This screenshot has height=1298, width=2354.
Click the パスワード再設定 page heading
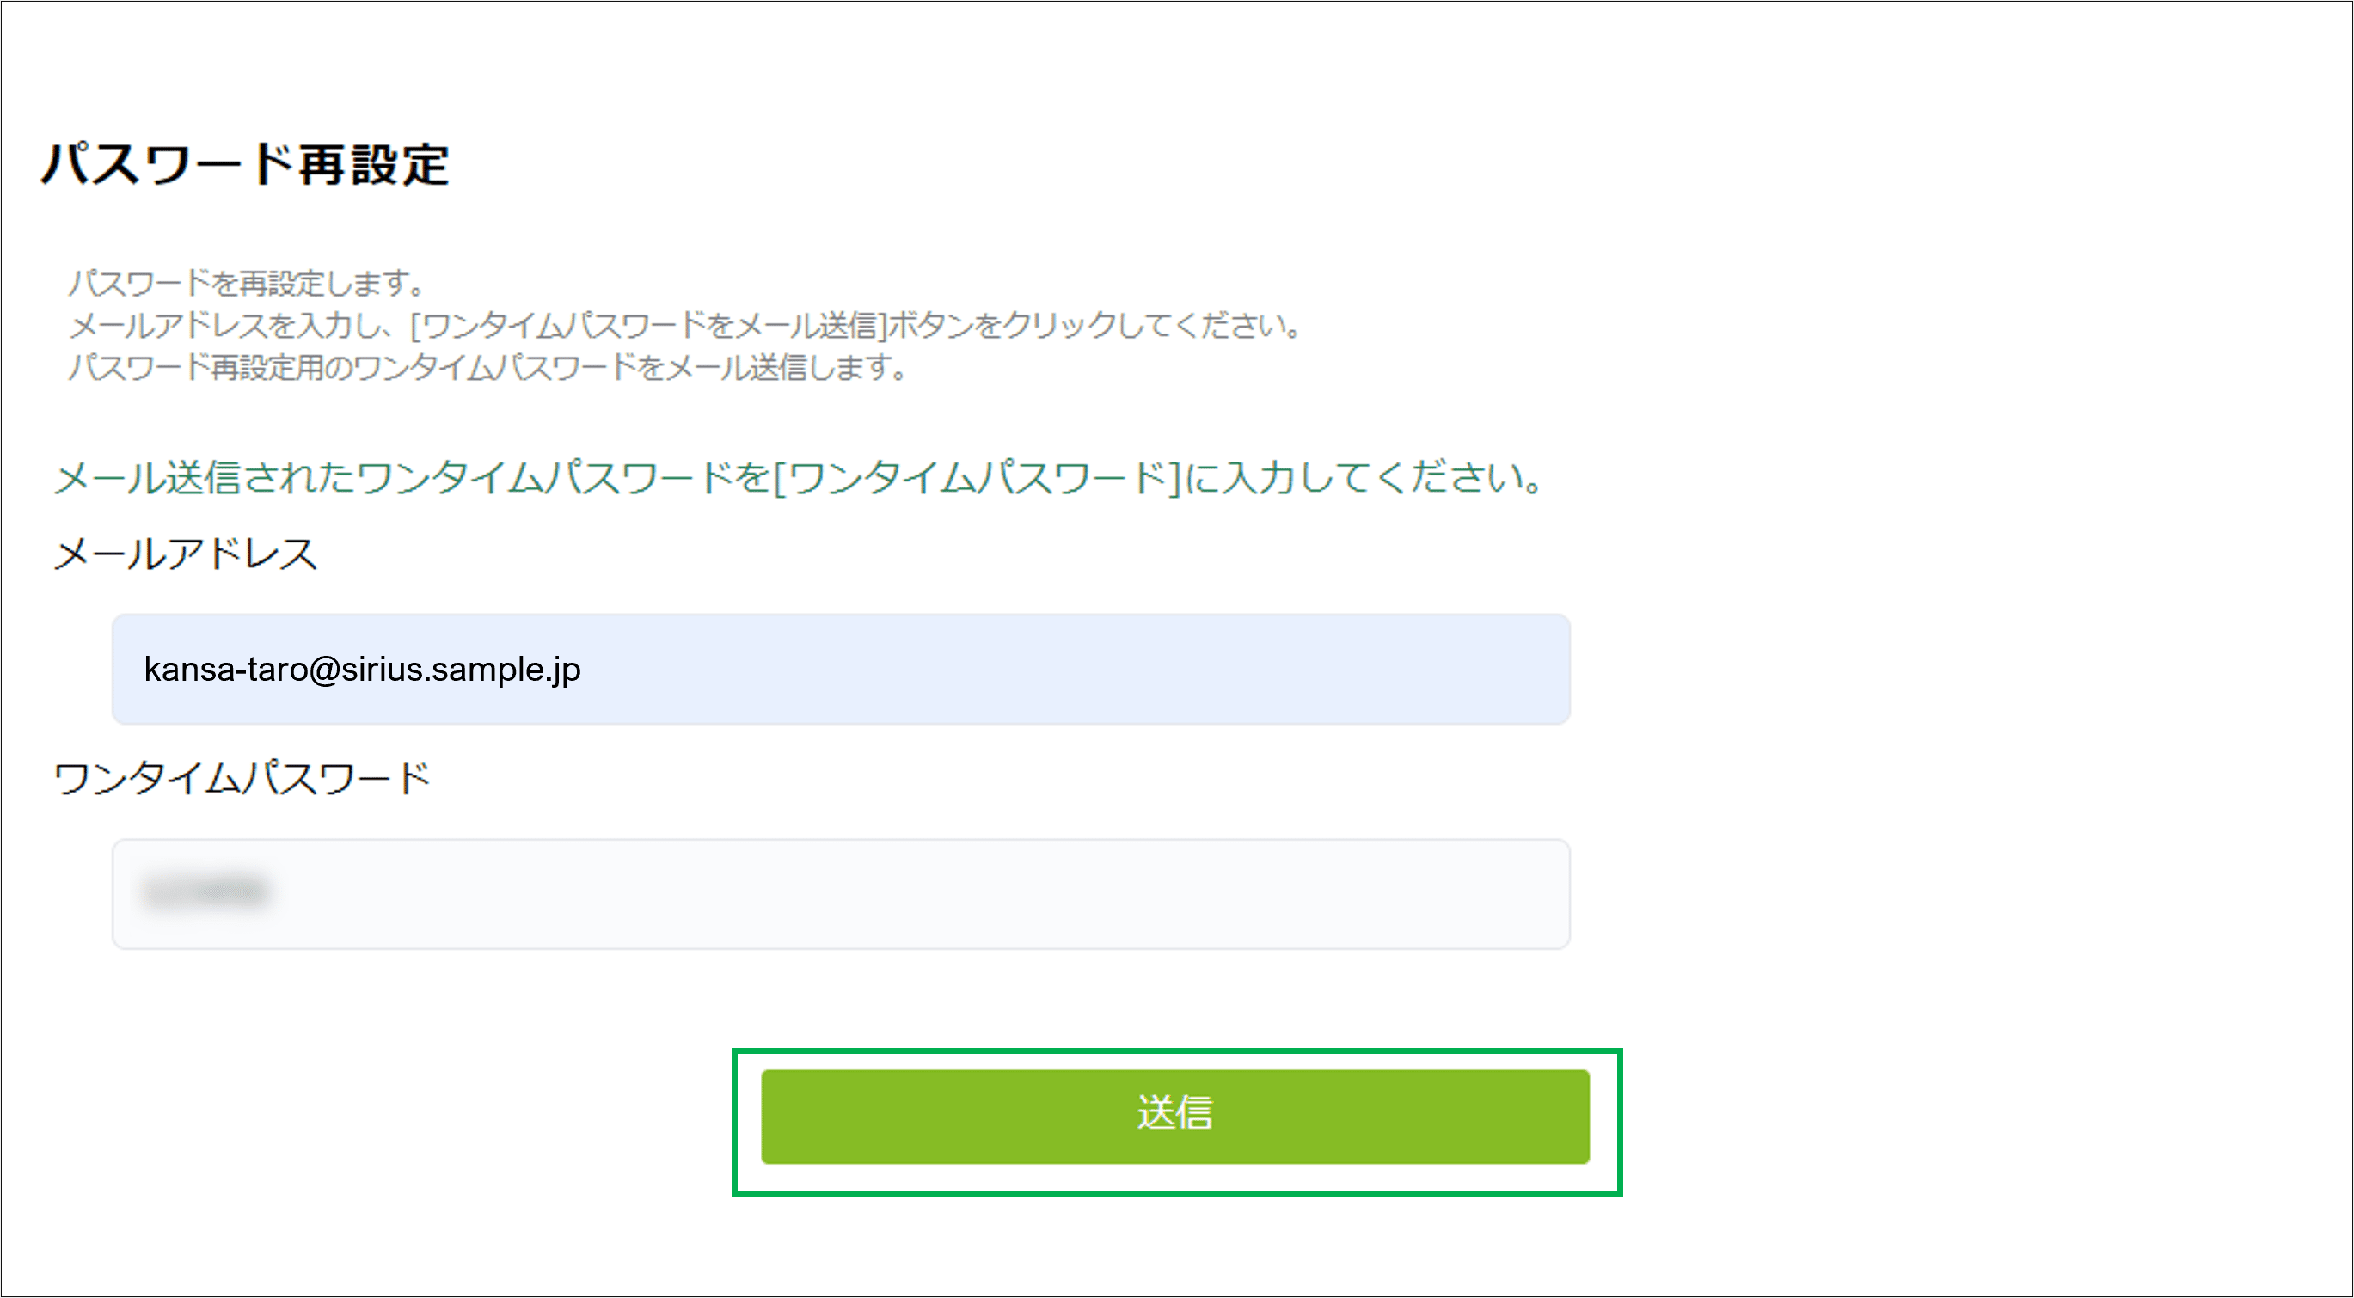(245, 165)
